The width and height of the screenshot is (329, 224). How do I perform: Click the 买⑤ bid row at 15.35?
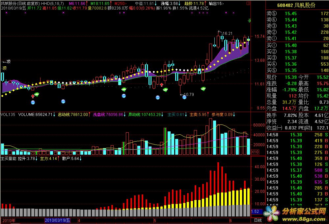pos(297,70)
